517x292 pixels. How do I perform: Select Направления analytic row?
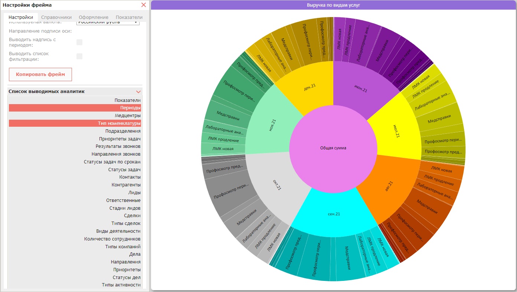point(75,262)
